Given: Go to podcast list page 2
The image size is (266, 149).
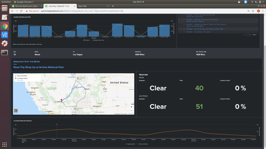Looking at the screenshot, I should 251,35.
